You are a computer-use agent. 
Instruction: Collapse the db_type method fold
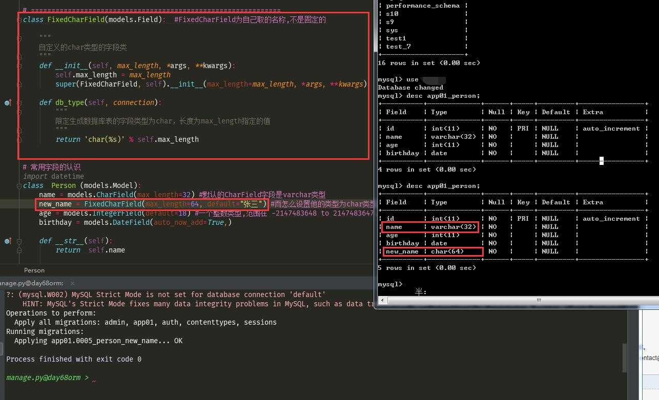pyautogui.click(x=19, y=102)
